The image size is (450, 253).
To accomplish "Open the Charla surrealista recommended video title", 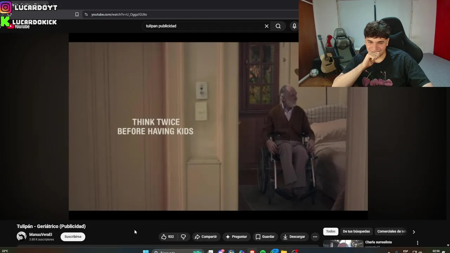I will click(378, 242).
